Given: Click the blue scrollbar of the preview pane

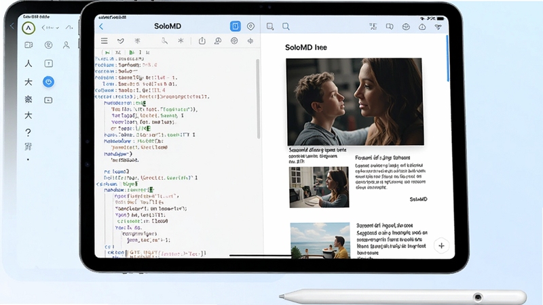Looking at the screenshot, I should coord(447,59).
